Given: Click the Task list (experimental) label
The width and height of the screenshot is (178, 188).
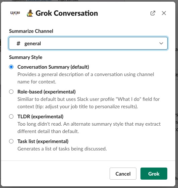Looking at the screenshot, I should pos(43,141).
